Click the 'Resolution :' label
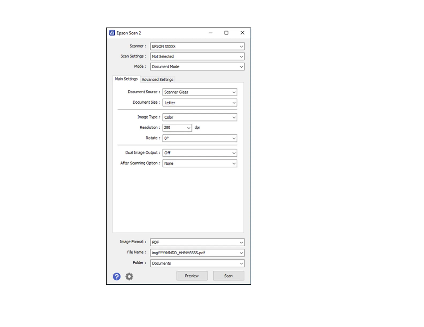 [150, 128]
